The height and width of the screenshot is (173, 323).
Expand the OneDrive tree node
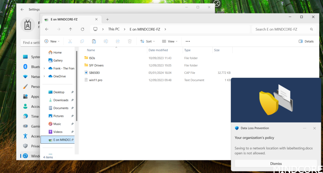tap(44, 76)
